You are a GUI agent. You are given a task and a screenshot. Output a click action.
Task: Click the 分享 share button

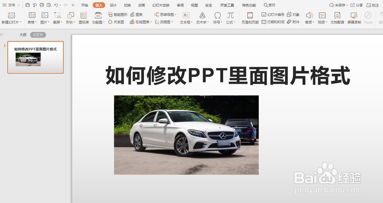coord(357,5)
